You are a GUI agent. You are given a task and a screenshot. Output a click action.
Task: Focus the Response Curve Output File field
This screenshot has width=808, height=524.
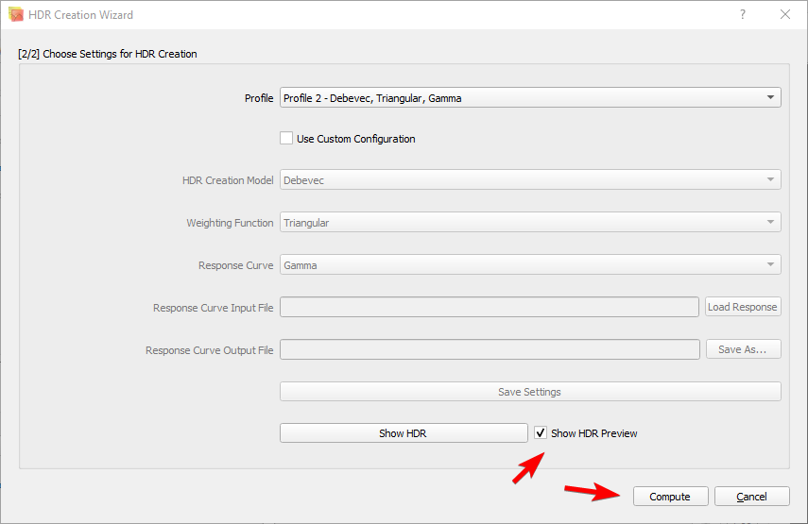pyautogui.click(x=489, y=349)
